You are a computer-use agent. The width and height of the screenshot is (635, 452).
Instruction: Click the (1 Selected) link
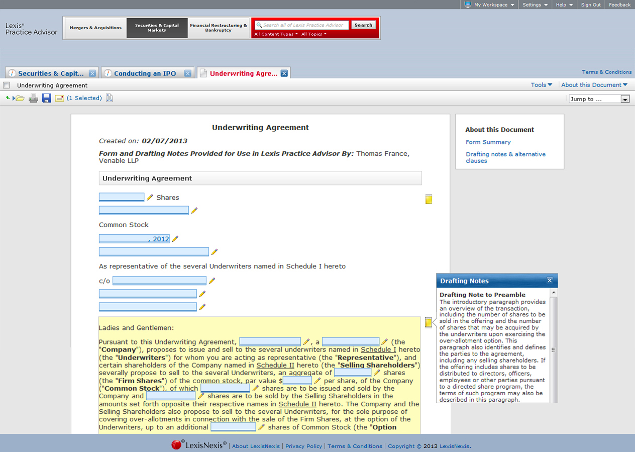pos(84,98)
